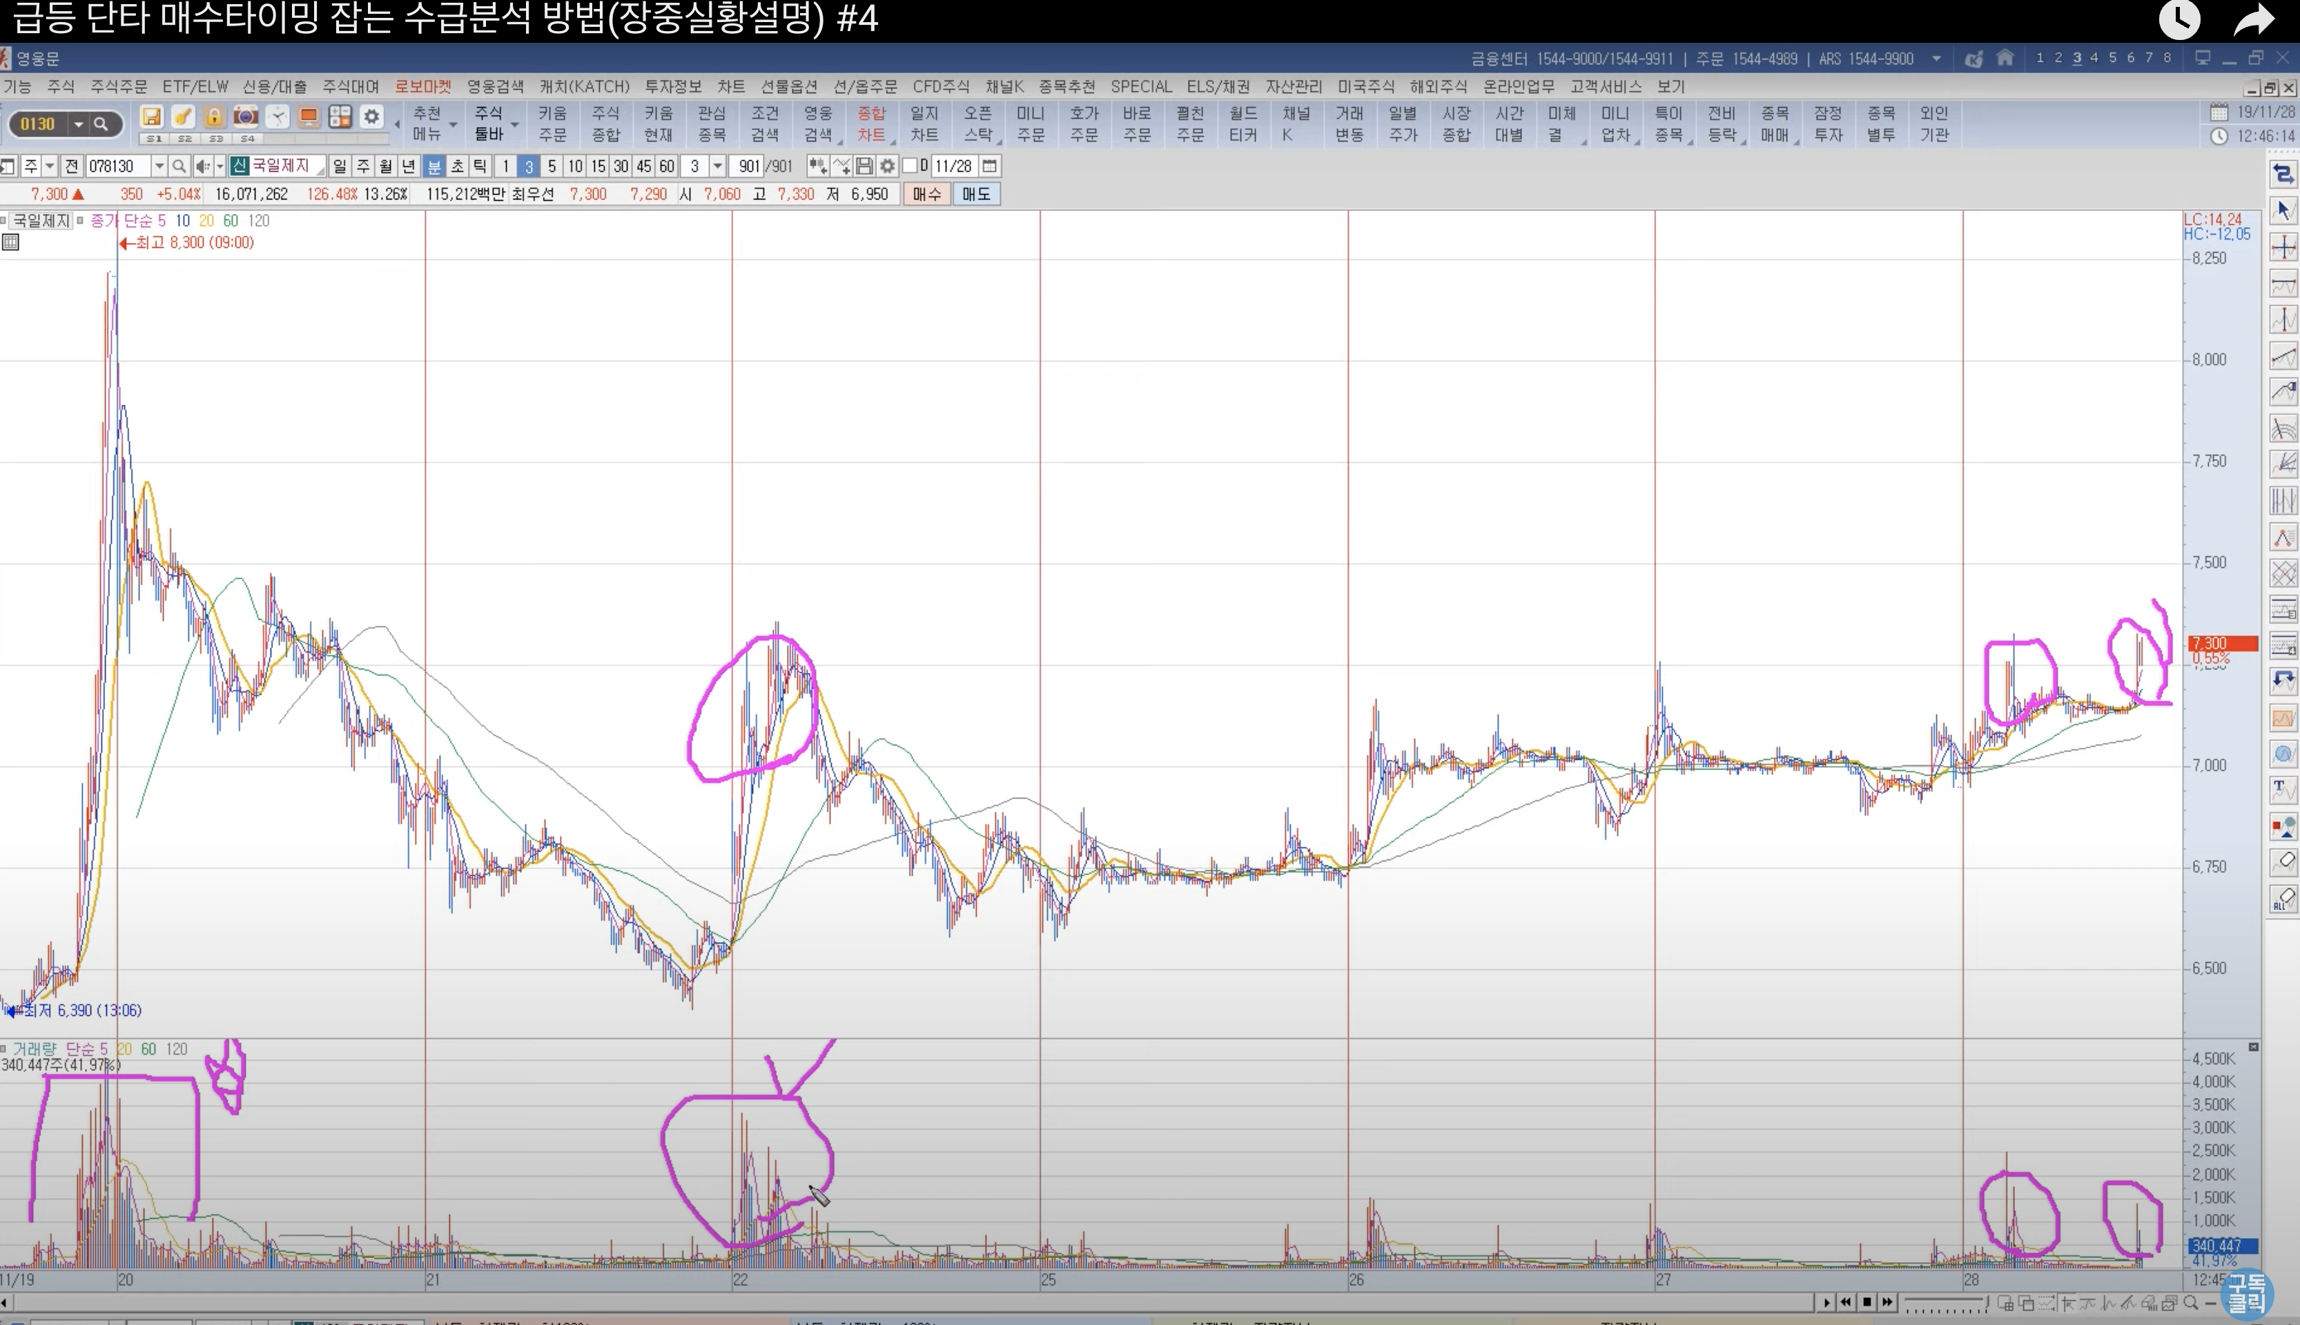Open the 투자정보 menu
This screenshot has height=1325, width=2300.
coord(672,86)
